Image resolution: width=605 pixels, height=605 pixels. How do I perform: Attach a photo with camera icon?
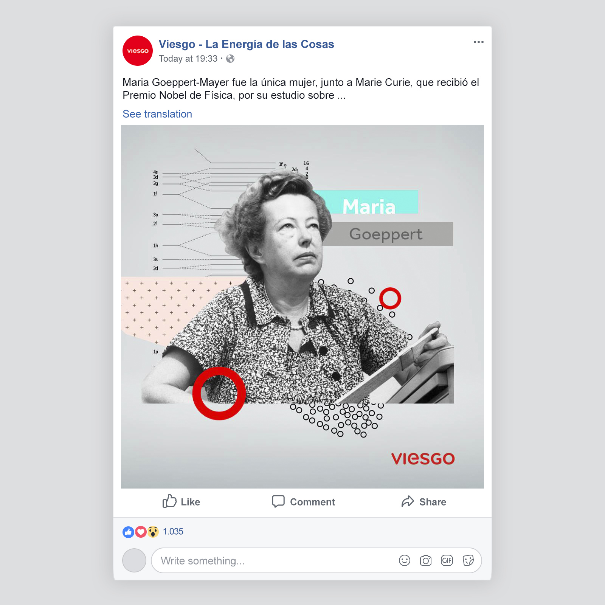tap(426, 560)
